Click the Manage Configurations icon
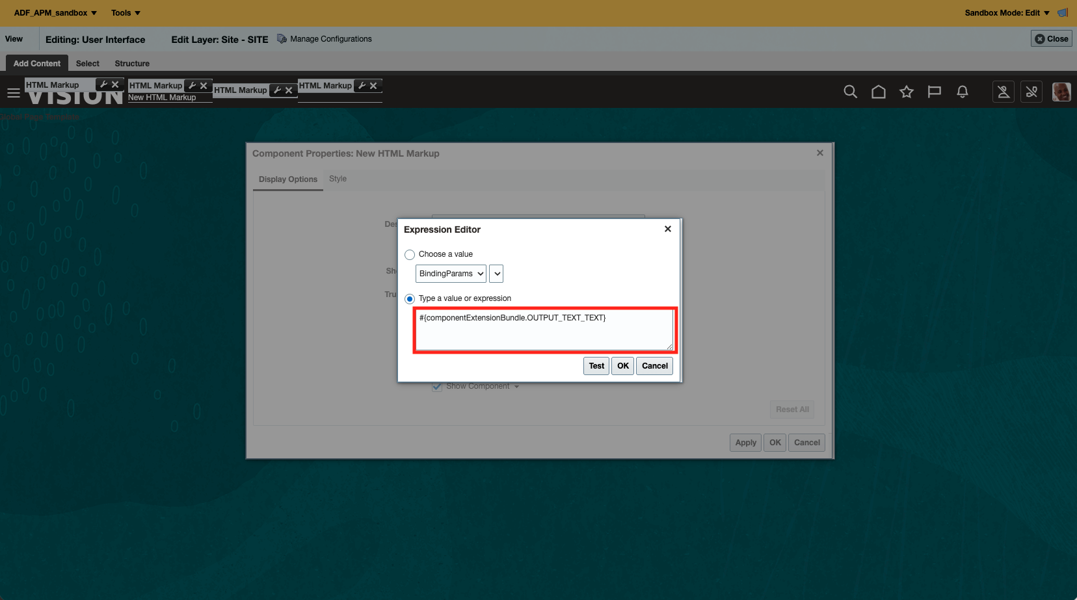 tap(282, 38)
